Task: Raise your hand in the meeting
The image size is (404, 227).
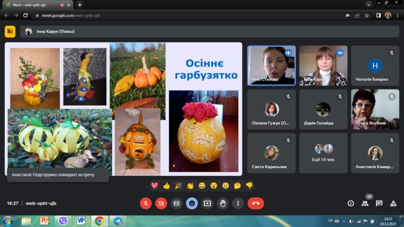Action: tap(223, 203)
